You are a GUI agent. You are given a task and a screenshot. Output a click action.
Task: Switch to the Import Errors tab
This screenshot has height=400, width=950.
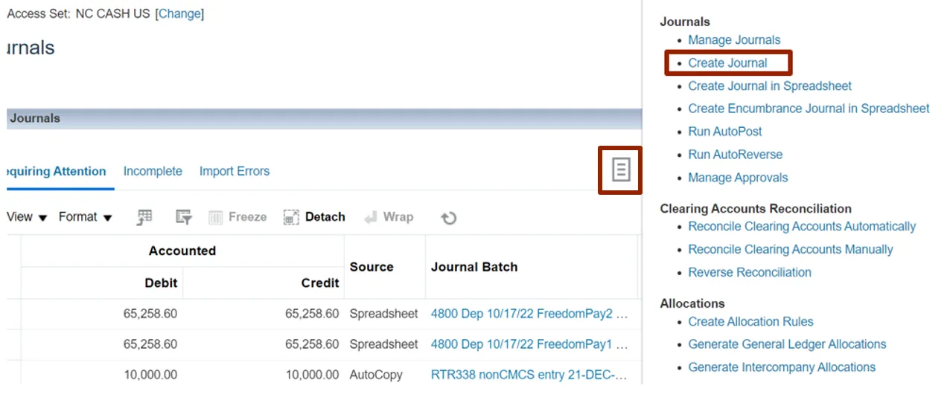pos(234,171)
